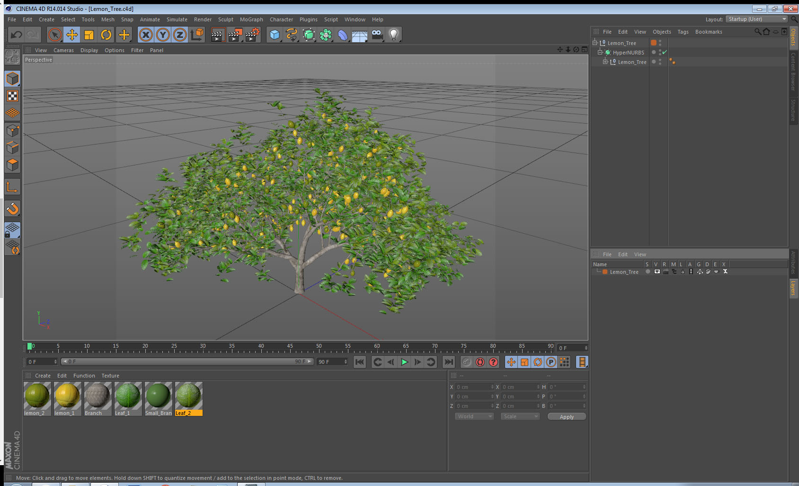The height and width of the screenshot is (486, 799).
Task: Switch to Model mode
Action: click(12, 79)
